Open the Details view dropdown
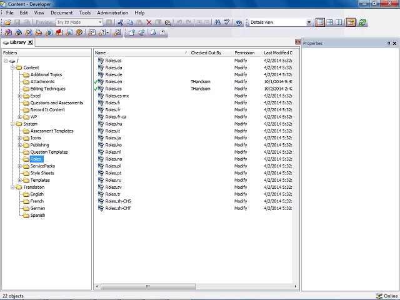400x300 pixels. pos(309,22)
